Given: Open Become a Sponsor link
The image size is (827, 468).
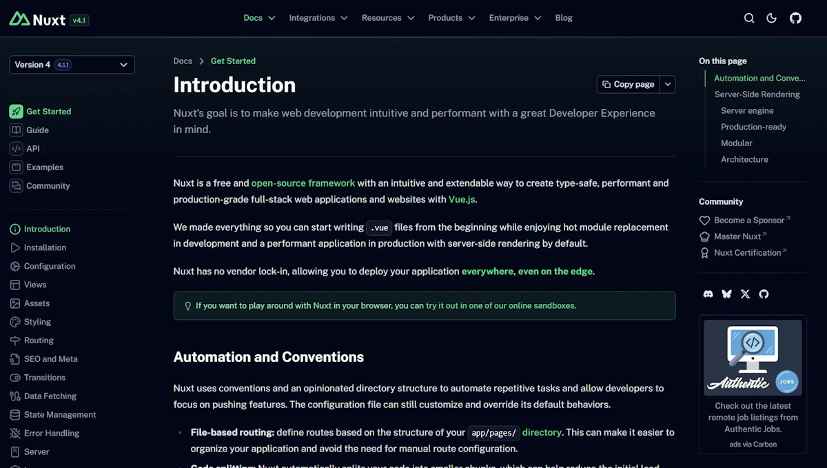Looking at the screenshot, I should pyautogui.click(x=749, y=220).
